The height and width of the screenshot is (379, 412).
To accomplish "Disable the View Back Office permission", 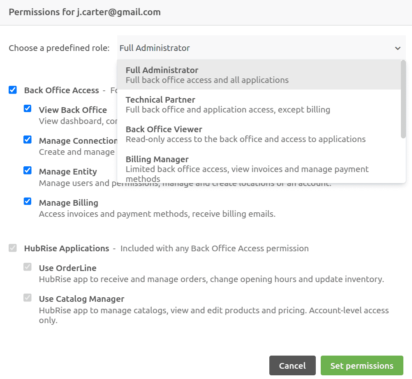I will point(27,108).
